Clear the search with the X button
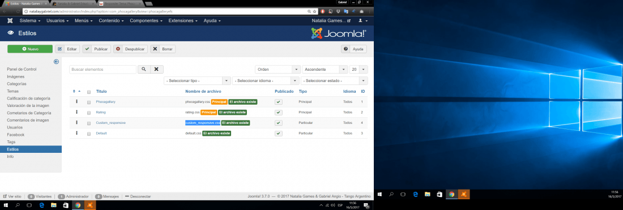The height and width of the screenshot is (210, 623). [x=156, y=69]
